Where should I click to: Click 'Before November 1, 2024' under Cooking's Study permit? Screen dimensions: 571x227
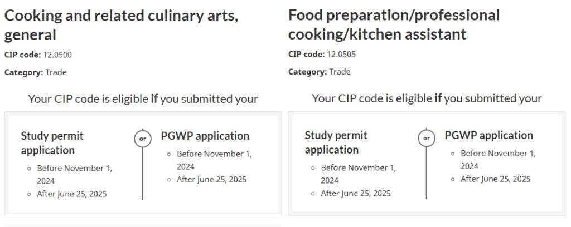(75, 174)
